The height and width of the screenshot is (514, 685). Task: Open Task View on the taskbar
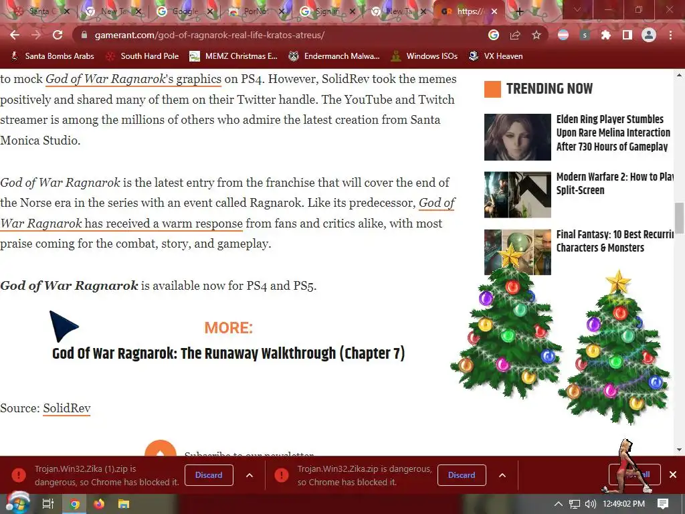pyautogui.click(x=47, y=504)
